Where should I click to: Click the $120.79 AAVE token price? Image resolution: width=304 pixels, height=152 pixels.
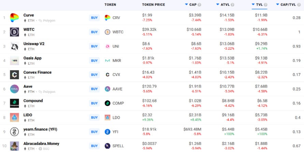coord(149,86)
